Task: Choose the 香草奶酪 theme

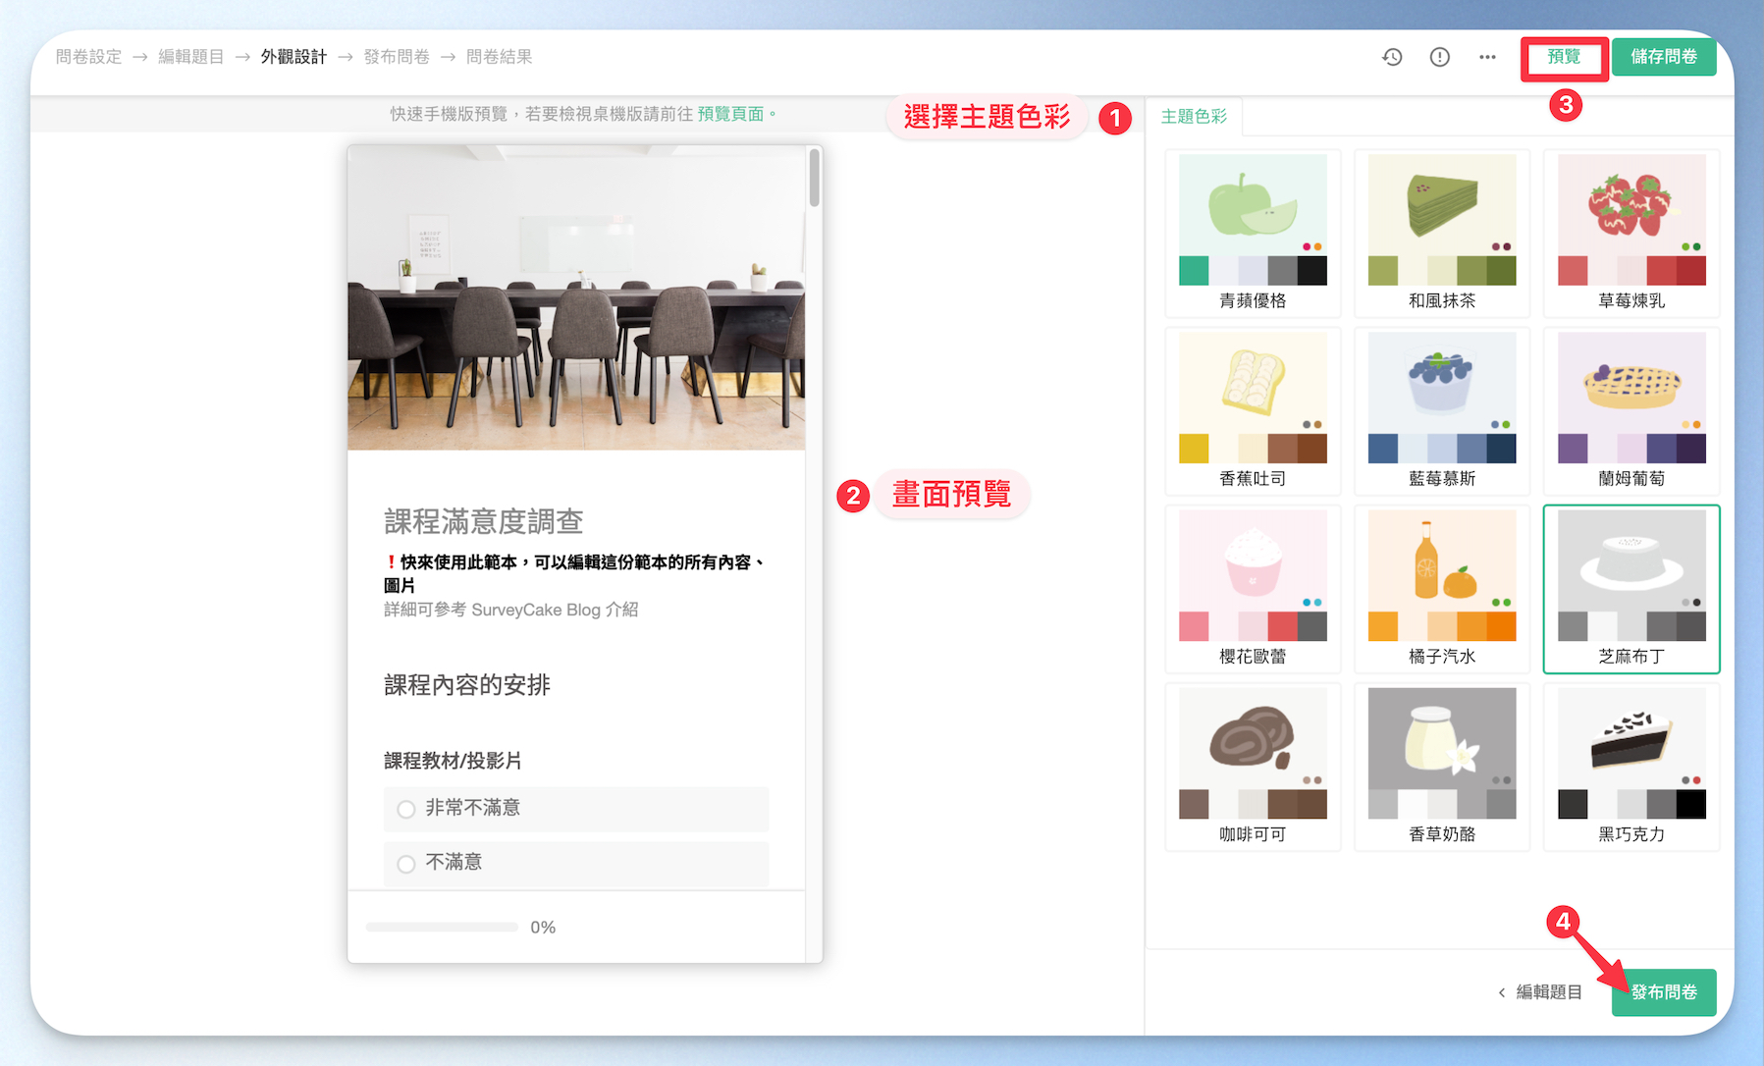Action: [x=1442, y=767]
